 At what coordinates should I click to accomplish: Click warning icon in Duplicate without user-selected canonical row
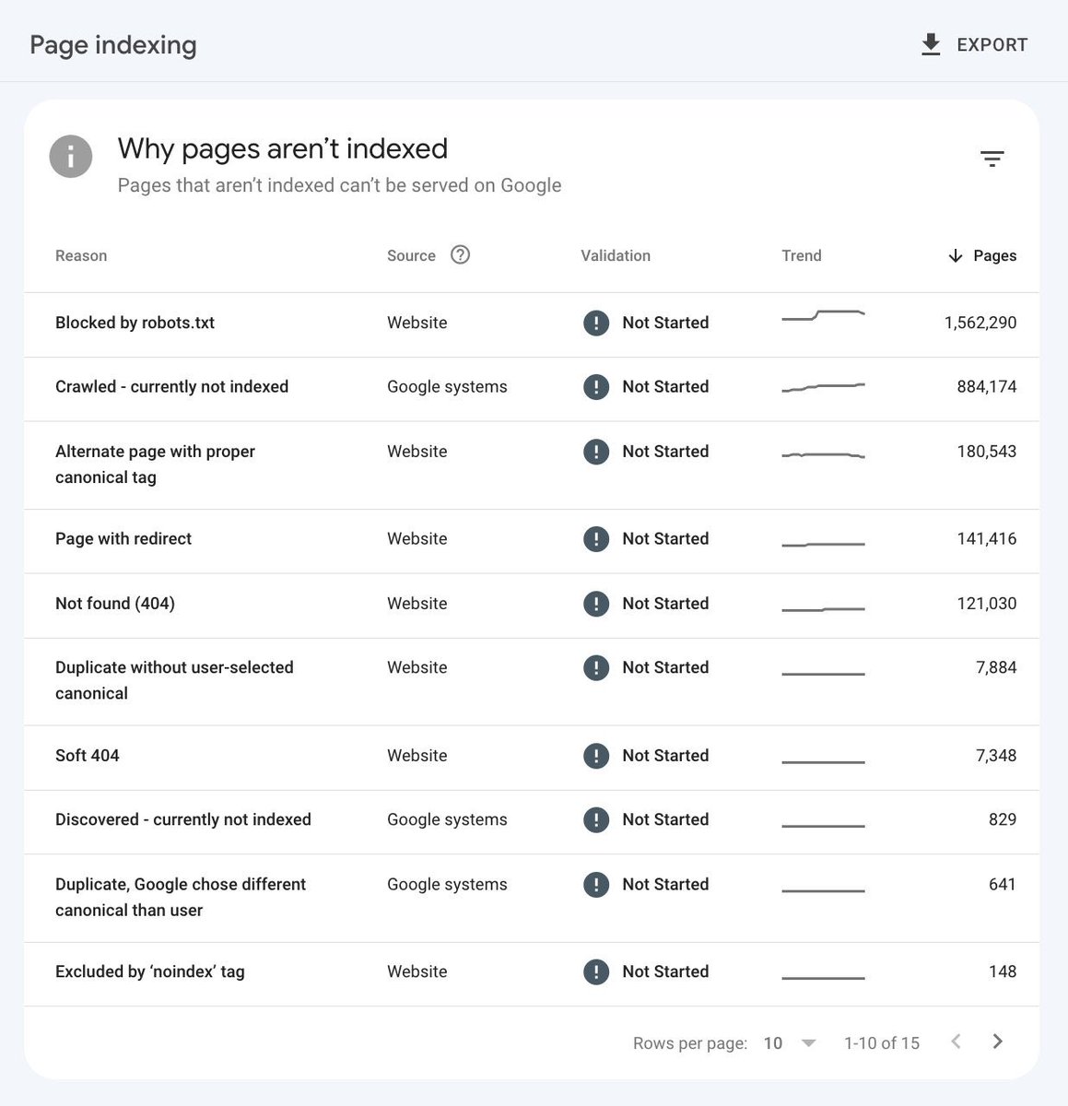pyautogui.click(x=596, y=667)
